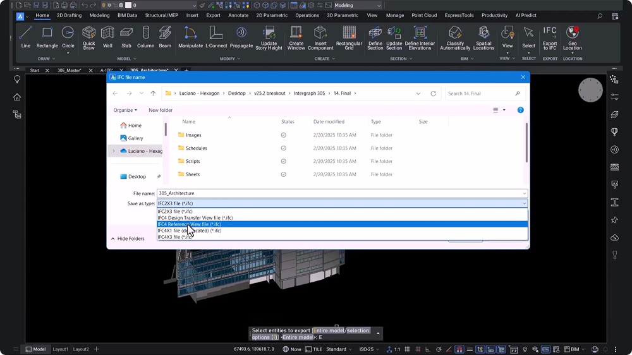
Task: Open the 305_Master document tab
Action: (70, 70)
